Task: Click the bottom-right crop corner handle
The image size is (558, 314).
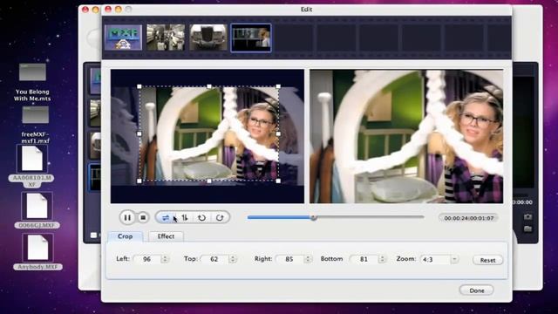Action: coord(278,181)
